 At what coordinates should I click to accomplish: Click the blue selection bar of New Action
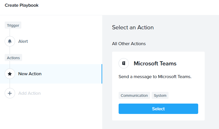(102, 74)
